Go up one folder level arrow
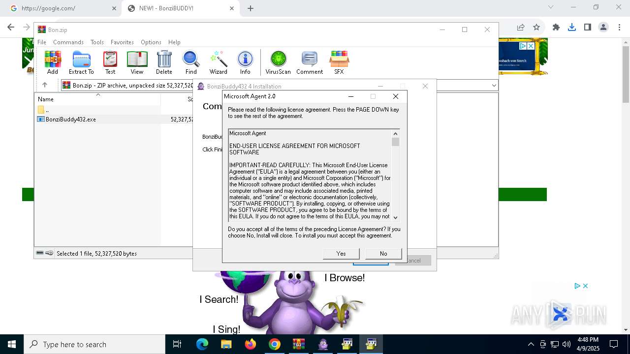The image size is (630, 354). tap(45, 85)
